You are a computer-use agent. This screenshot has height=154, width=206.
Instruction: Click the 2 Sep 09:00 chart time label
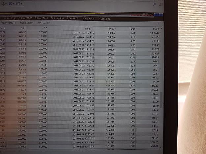(x=73, y=18)
